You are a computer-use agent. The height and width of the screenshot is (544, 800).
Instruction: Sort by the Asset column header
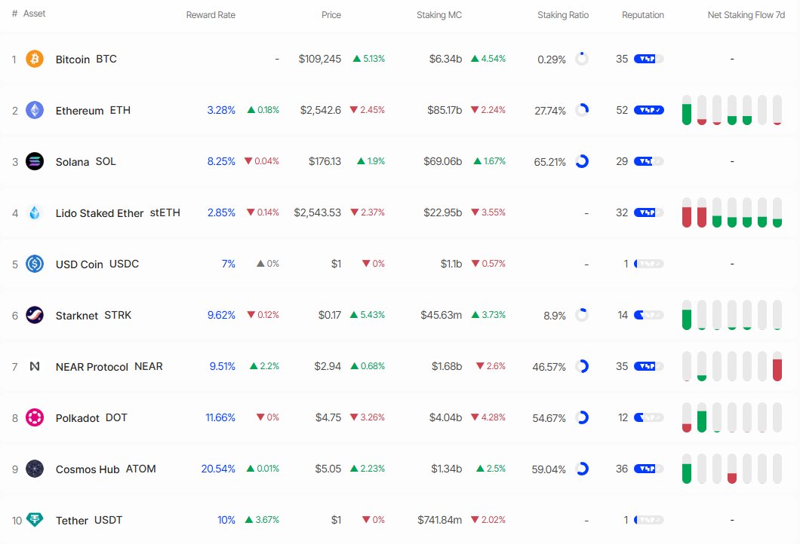(34, 14)
